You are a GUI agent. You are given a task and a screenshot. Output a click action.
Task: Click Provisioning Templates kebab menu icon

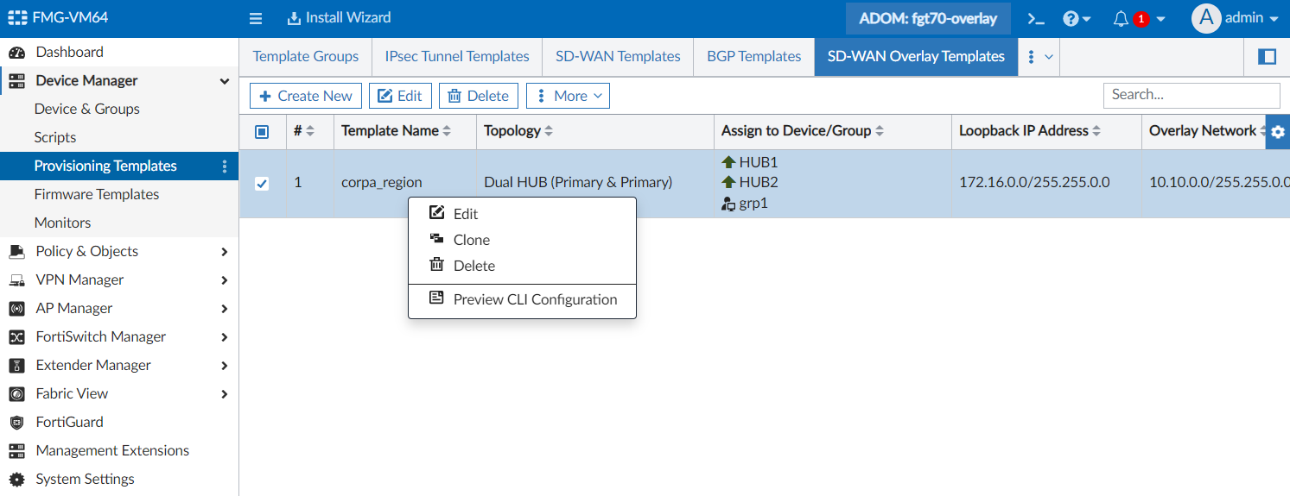225,166
